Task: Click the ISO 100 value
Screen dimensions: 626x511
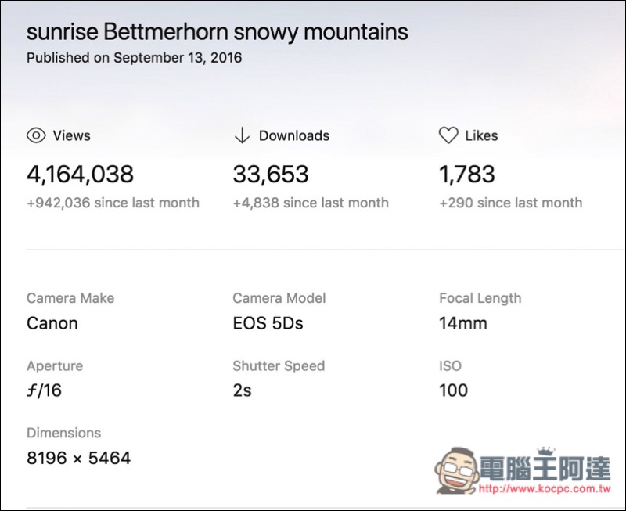Action: tap(454, 390)
